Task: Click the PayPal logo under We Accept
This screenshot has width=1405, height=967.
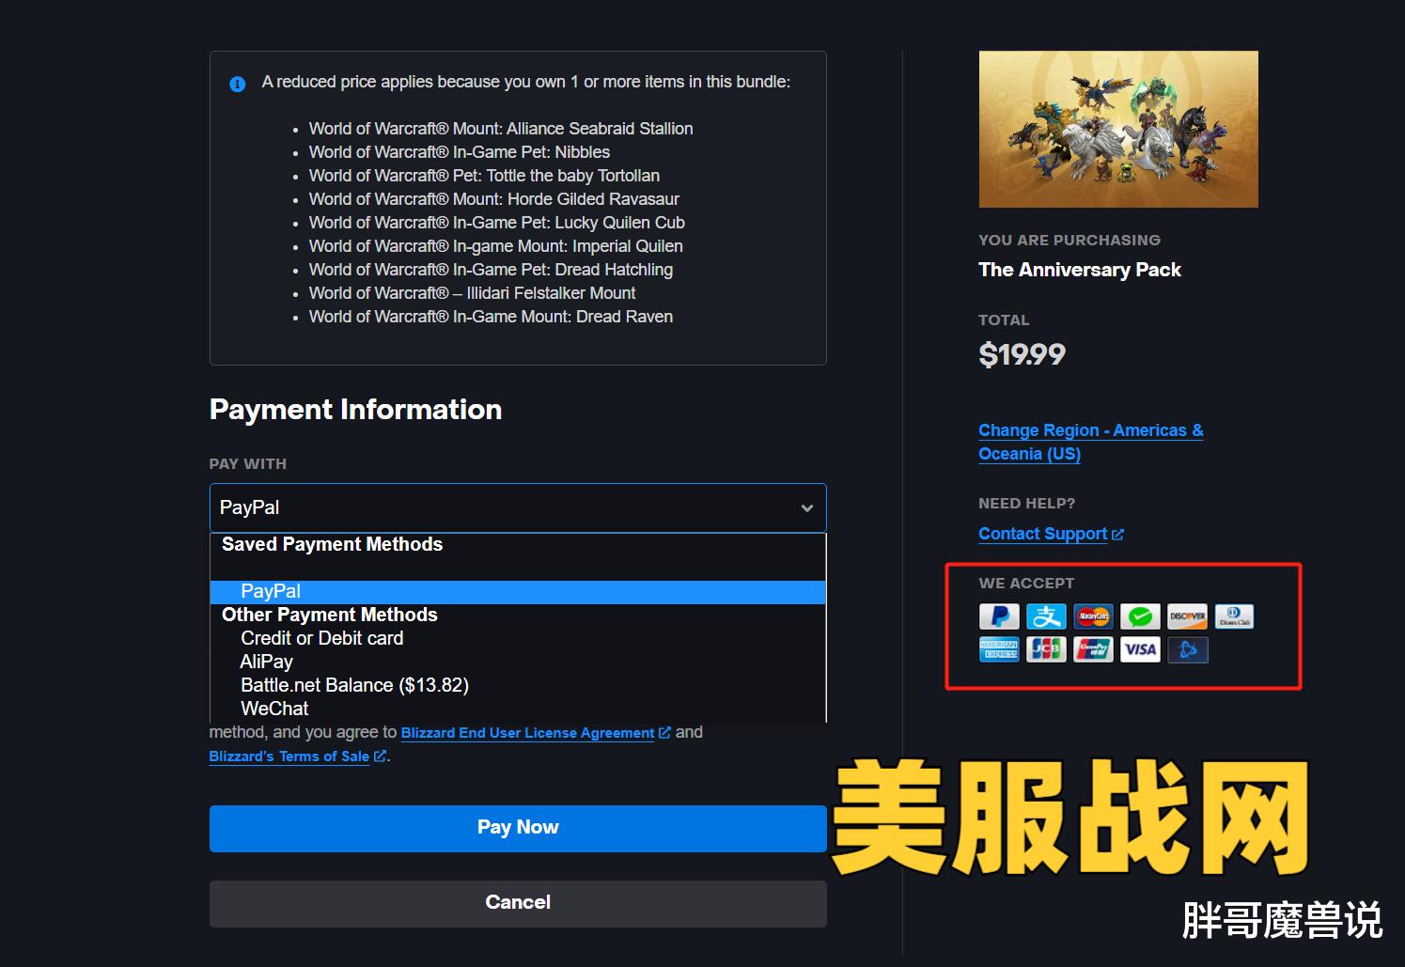Action: point(999,616)
